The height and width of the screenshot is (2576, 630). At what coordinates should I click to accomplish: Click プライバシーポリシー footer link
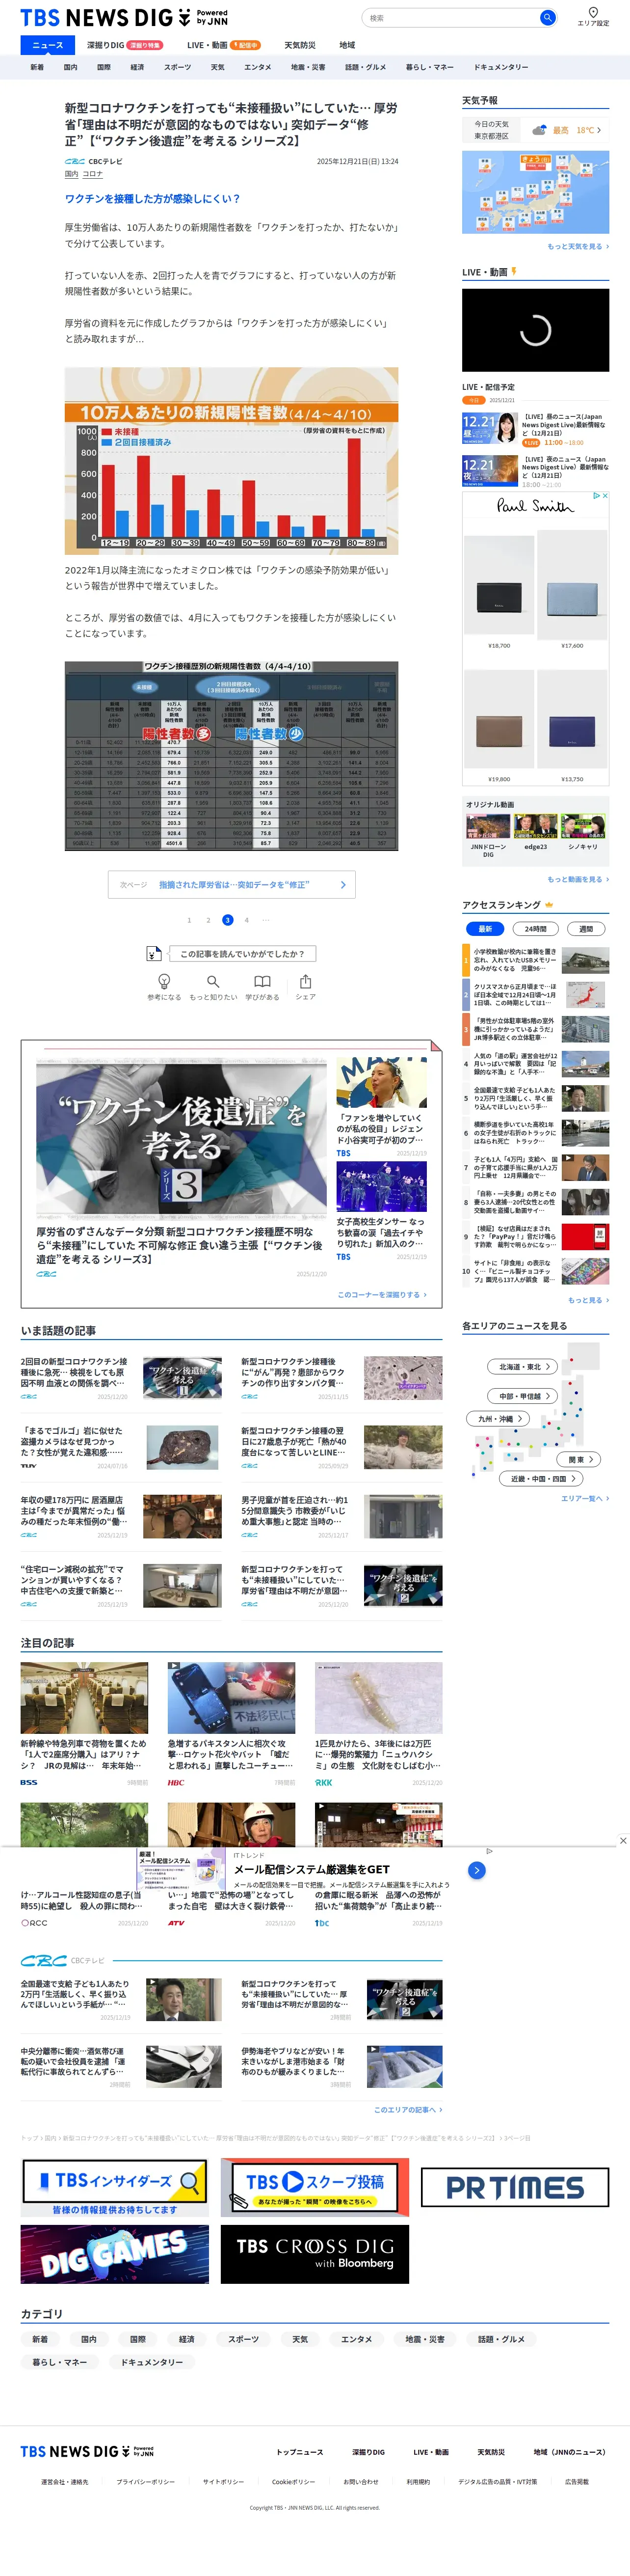[145, 2481]
